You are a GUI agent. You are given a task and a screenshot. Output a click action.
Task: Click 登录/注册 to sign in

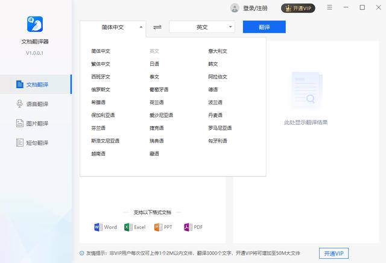(x=255, y=8)
